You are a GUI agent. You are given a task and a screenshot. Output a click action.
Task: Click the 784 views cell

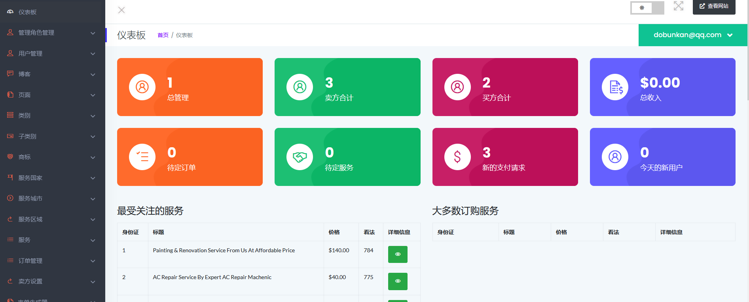pyautogui.click(x=368, y=250)
